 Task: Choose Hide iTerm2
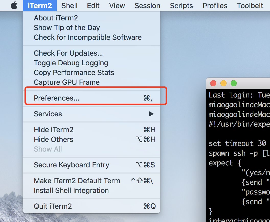pyautogui.click(x=92, y=130)
